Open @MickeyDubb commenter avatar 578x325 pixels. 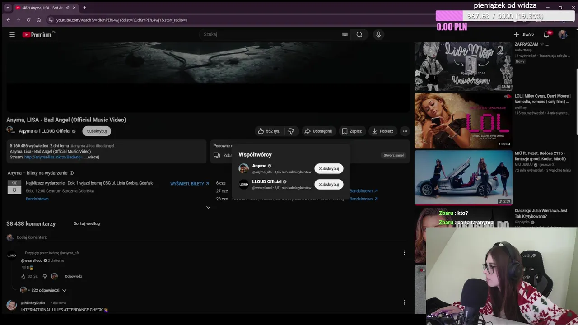pyautogui.click(x=12, y=306)
